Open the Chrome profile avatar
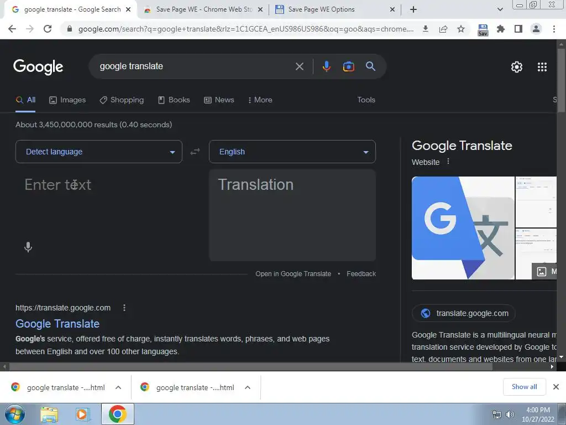The image size is (566, 425). (x=536, y=29)
